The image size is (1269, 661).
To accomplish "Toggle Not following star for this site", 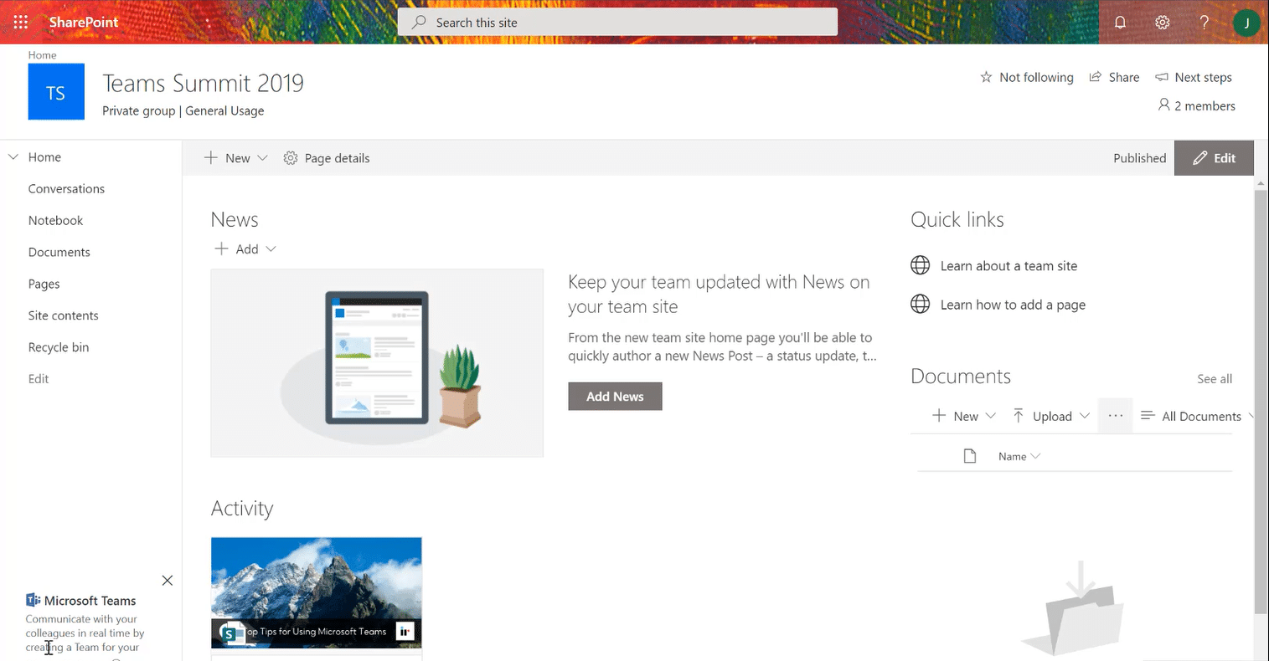I will (986, 77).
